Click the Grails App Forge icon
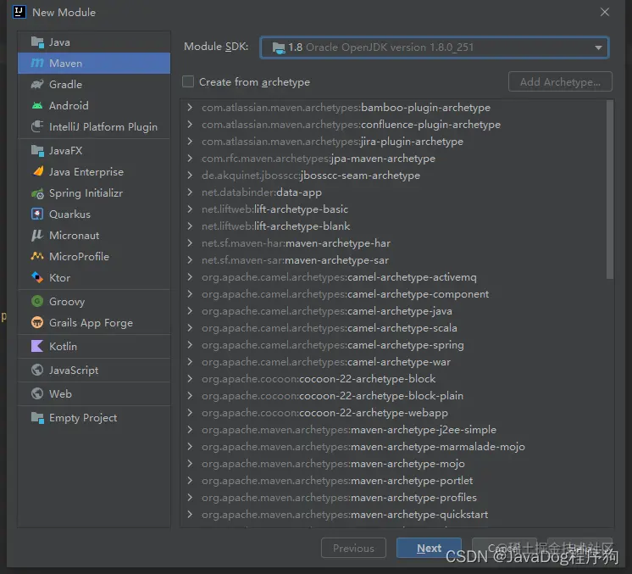 tap(37, 323)
